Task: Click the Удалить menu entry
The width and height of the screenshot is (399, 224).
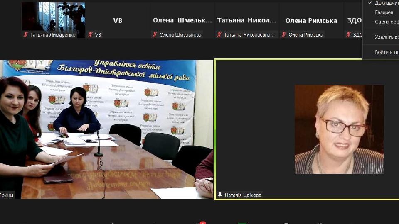Action: click(386, 37)
